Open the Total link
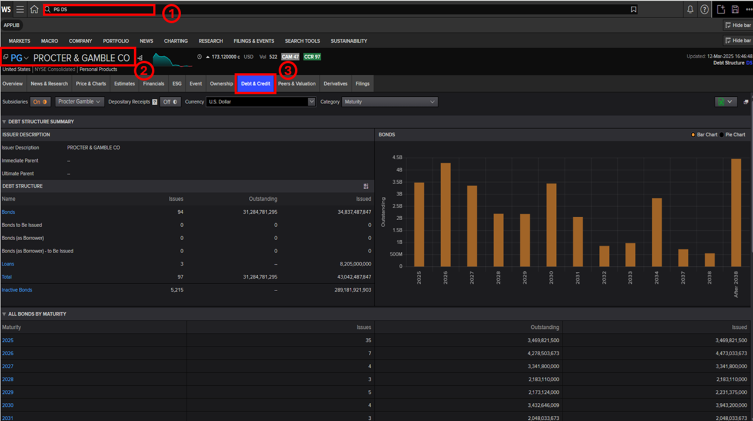Image resolution: width=753 pixels, height=421 pixels. pos(6,277)
